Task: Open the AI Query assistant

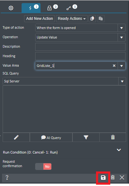Action: (51, 137)
